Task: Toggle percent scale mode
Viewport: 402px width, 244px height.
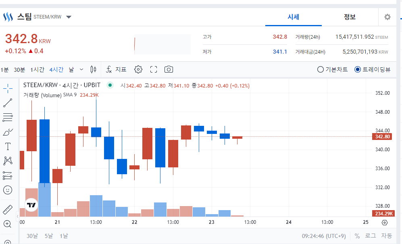Action: [x=357, y=236]
